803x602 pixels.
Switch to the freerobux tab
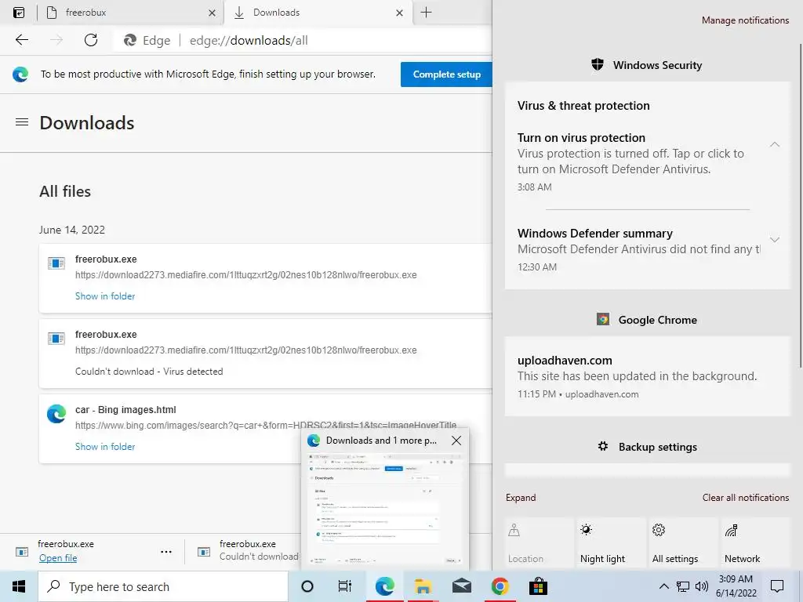pyautogui.click(x=131, y=13)
